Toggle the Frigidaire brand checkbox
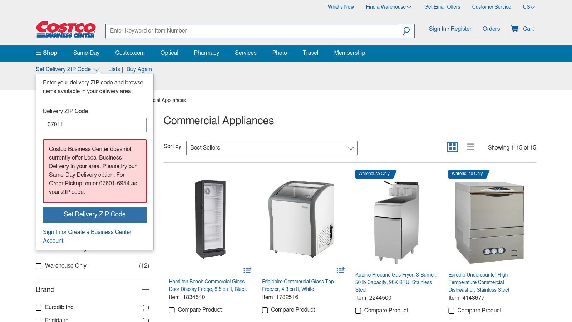The height and width of the screenshot is (322, 572). pos(39,320)
